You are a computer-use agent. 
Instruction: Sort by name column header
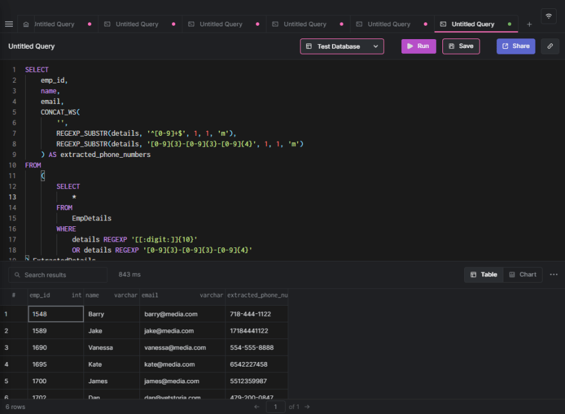tap(111, 295)
